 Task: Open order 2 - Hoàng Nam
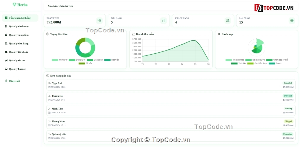[171, 123]
